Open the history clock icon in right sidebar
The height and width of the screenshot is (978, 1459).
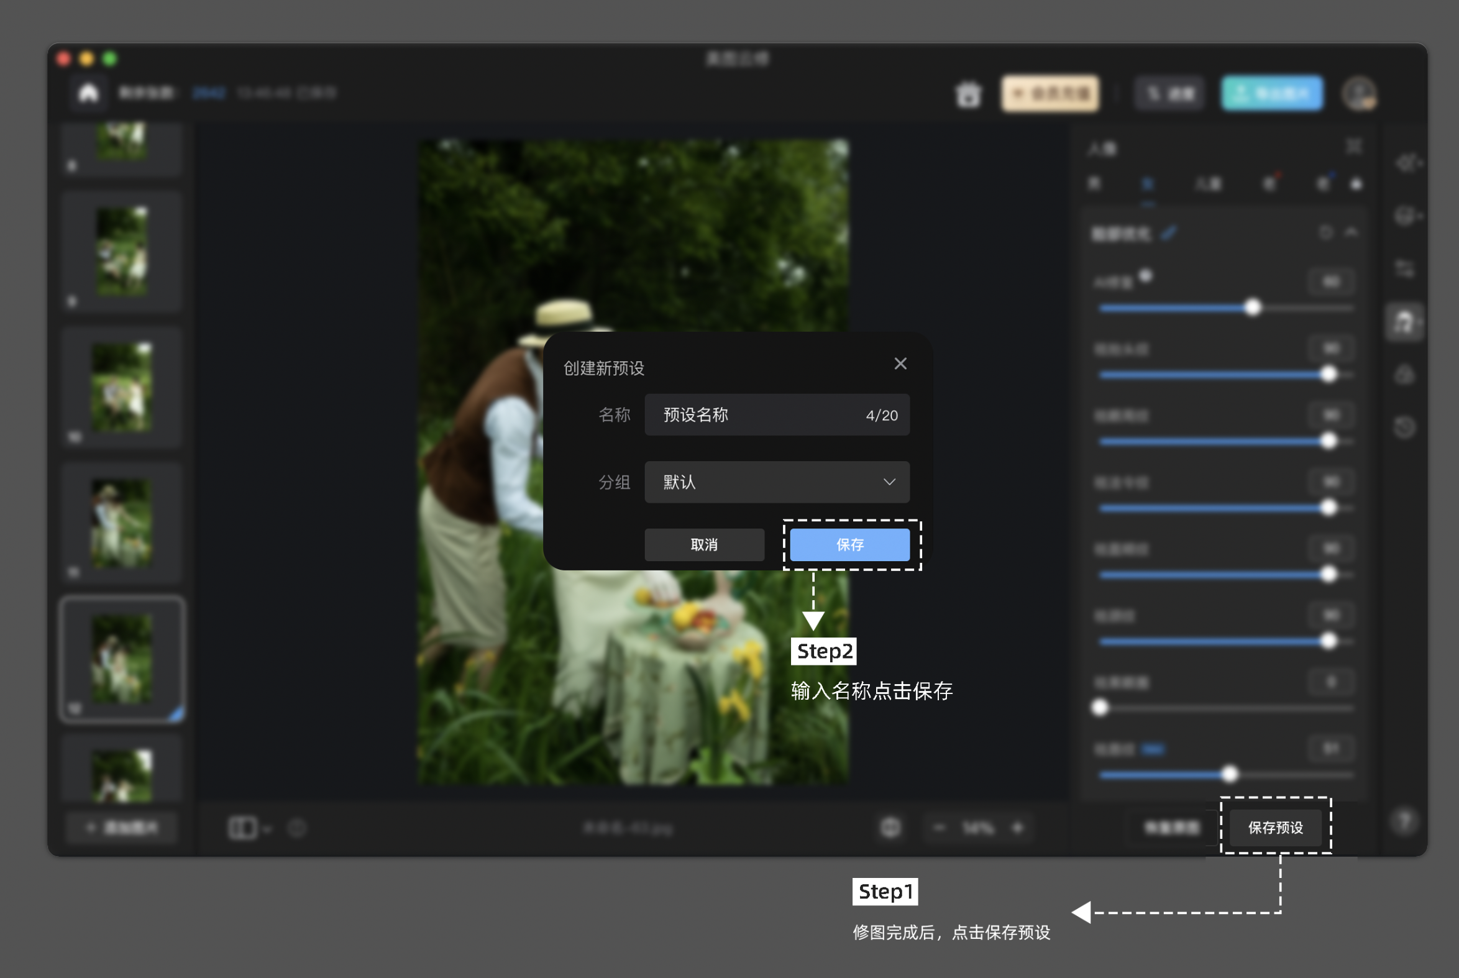1404,428
